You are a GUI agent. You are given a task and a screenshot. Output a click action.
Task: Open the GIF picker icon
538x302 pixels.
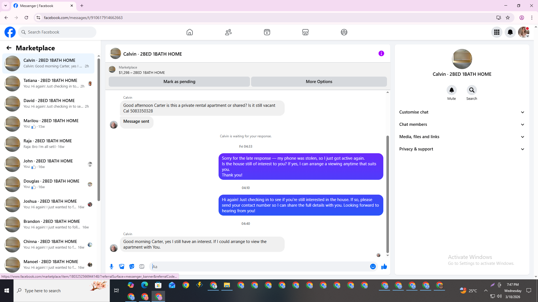click(142, 266)
